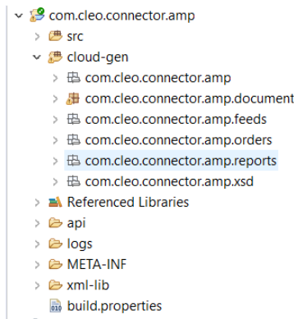Click the logs folder icon

pos(56,244)
